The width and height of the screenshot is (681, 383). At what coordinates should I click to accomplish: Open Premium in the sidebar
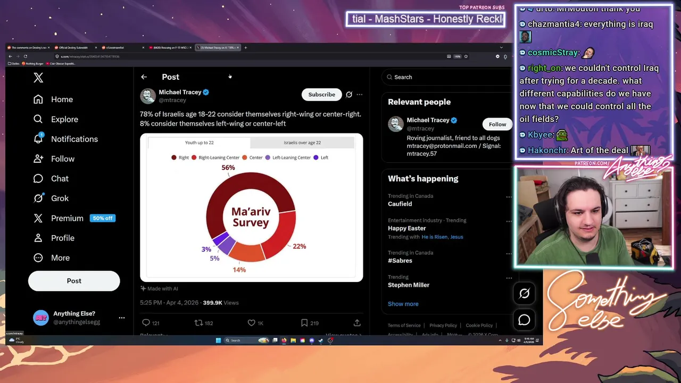(x=74, y=218)
